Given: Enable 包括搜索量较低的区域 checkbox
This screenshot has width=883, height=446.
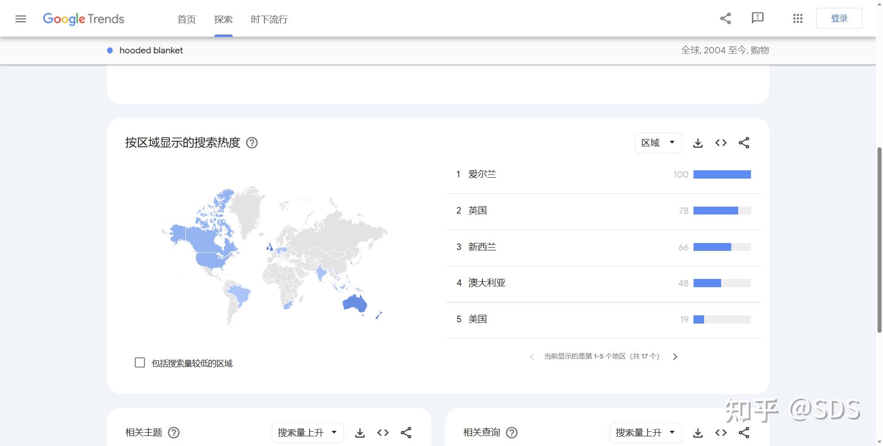Looking at the screenshot, I should 140,363.
